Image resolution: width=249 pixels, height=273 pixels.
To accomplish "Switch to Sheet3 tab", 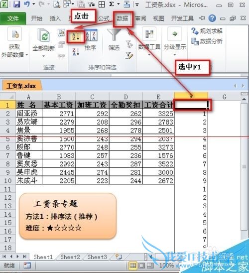I will click(97, 257).
